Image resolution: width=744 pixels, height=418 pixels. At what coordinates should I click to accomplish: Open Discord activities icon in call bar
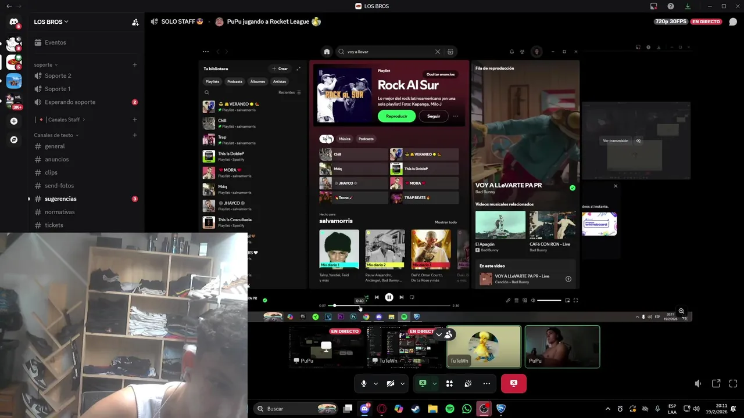[x=449, y=384]
